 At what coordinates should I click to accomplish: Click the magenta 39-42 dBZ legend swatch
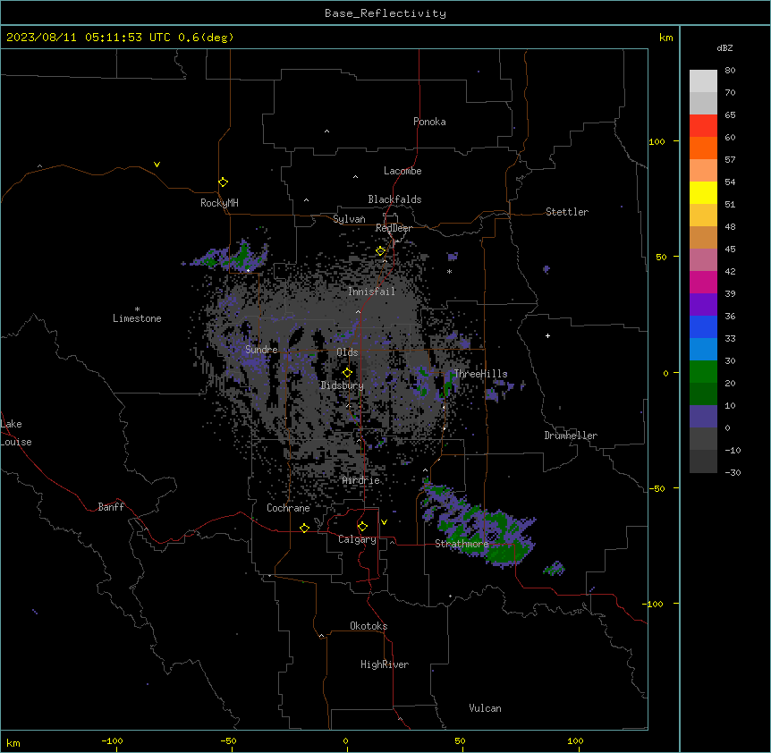[703, 282]
